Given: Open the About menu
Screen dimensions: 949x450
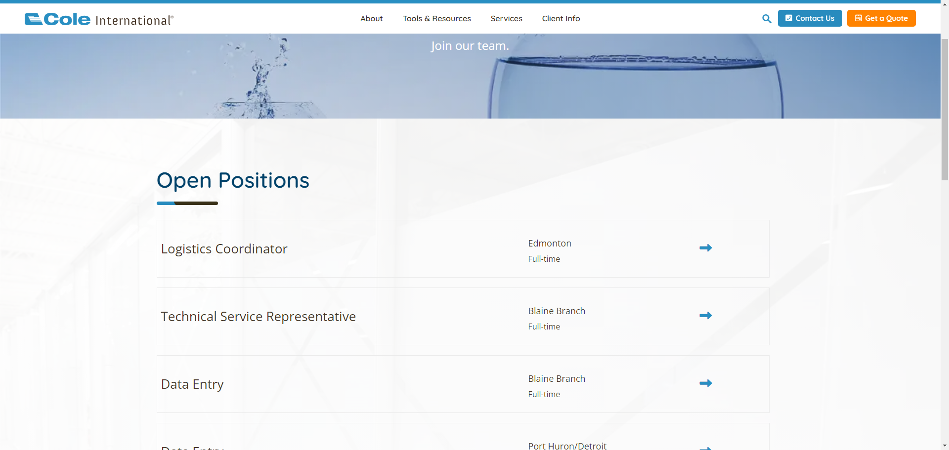Looking at the screenshot, I should 371,19.
